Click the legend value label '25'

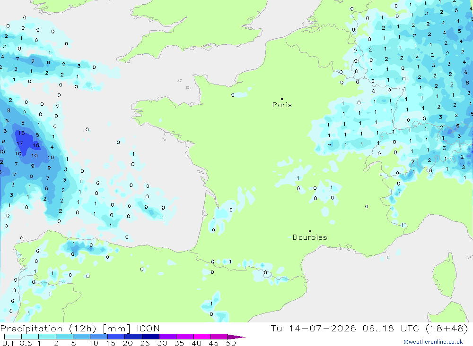pos(145,343)
